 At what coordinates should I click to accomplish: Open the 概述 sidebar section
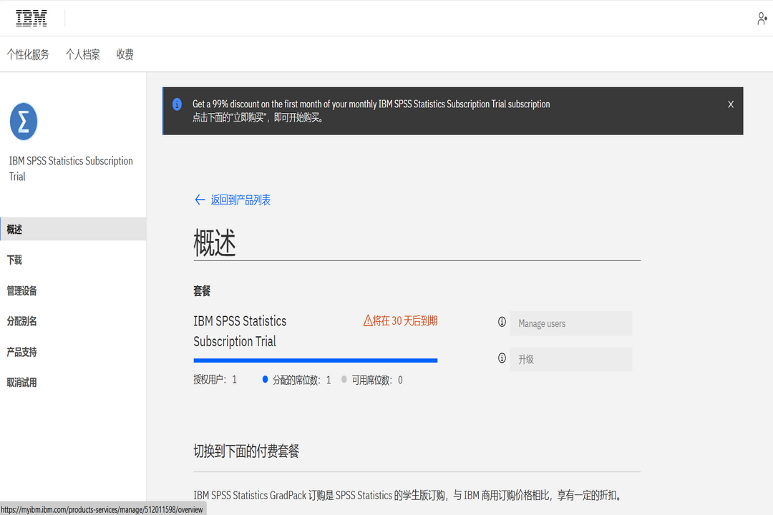[14, 229]
